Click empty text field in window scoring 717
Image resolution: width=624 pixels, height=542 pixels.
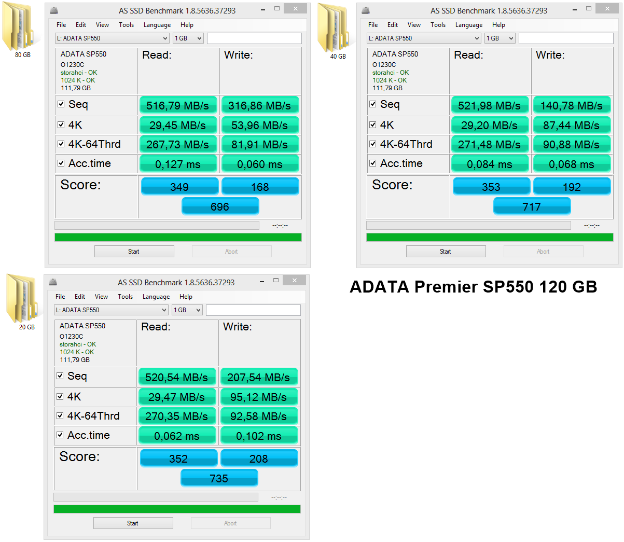[x=566, y=38]
